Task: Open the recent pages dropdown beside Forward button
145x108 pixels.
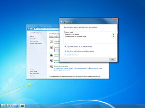Action: click(x=33, y=29)
